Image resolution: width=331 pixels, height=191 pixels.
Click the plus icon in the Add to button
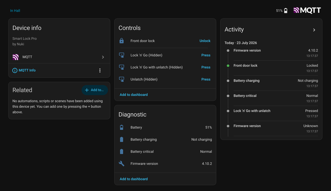(x=87, y=90)
